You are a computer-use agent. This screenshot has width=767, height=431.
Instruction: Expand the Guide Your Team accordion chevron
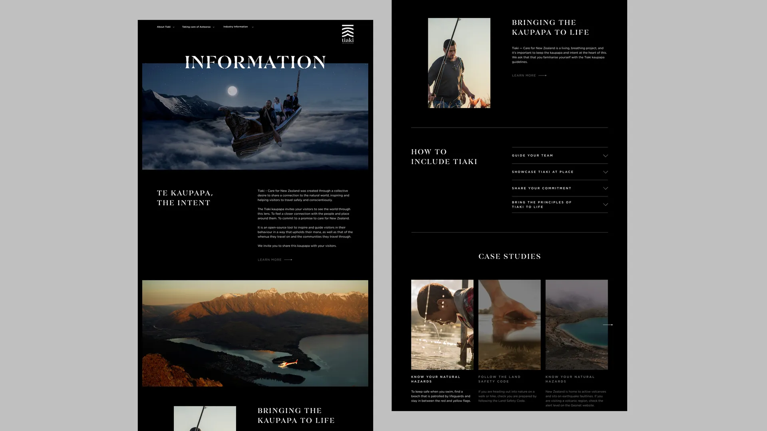click(x=605, y=156)
